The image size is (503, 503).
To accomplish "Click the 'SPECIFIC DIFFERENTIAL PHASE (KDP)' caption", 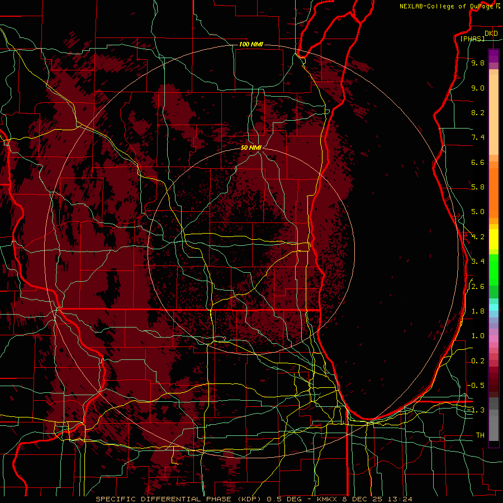I will click(x=179, y=499).
